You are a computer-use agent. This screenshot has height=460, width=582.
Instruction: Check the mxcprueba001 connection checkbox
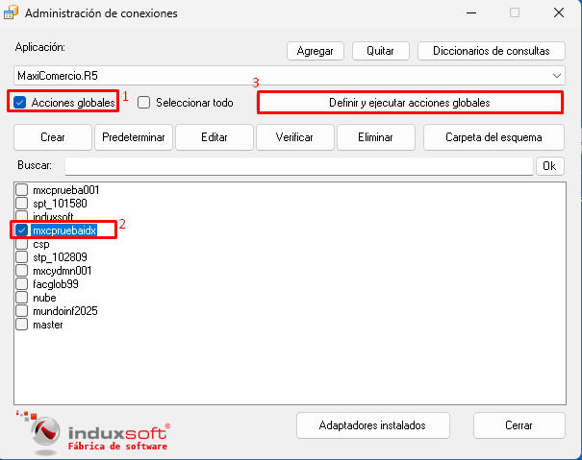pos(22,190)
